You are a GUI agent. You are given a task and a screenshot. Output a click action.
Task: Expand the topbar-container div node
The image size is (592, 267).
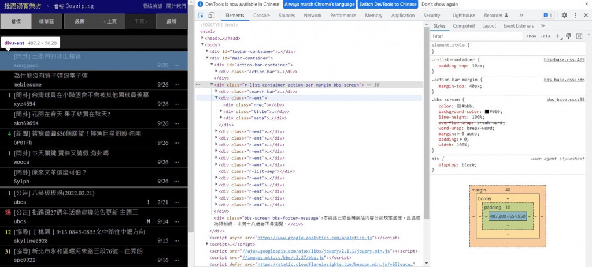coord(208,51)
